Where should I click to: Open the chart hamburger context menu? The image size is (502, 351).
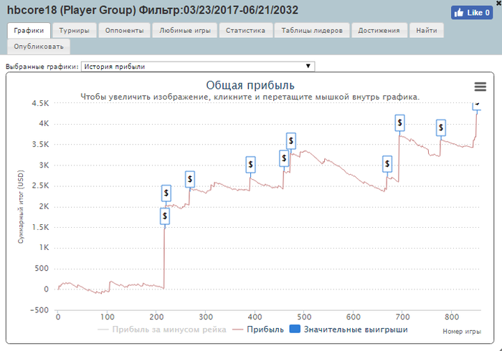[x=480, y=87]
